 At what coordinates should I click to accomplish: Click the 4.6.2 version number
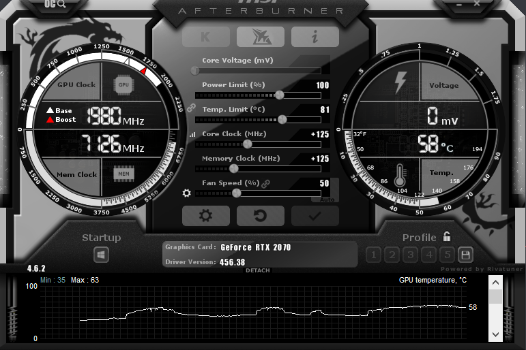tap(36, 268)
